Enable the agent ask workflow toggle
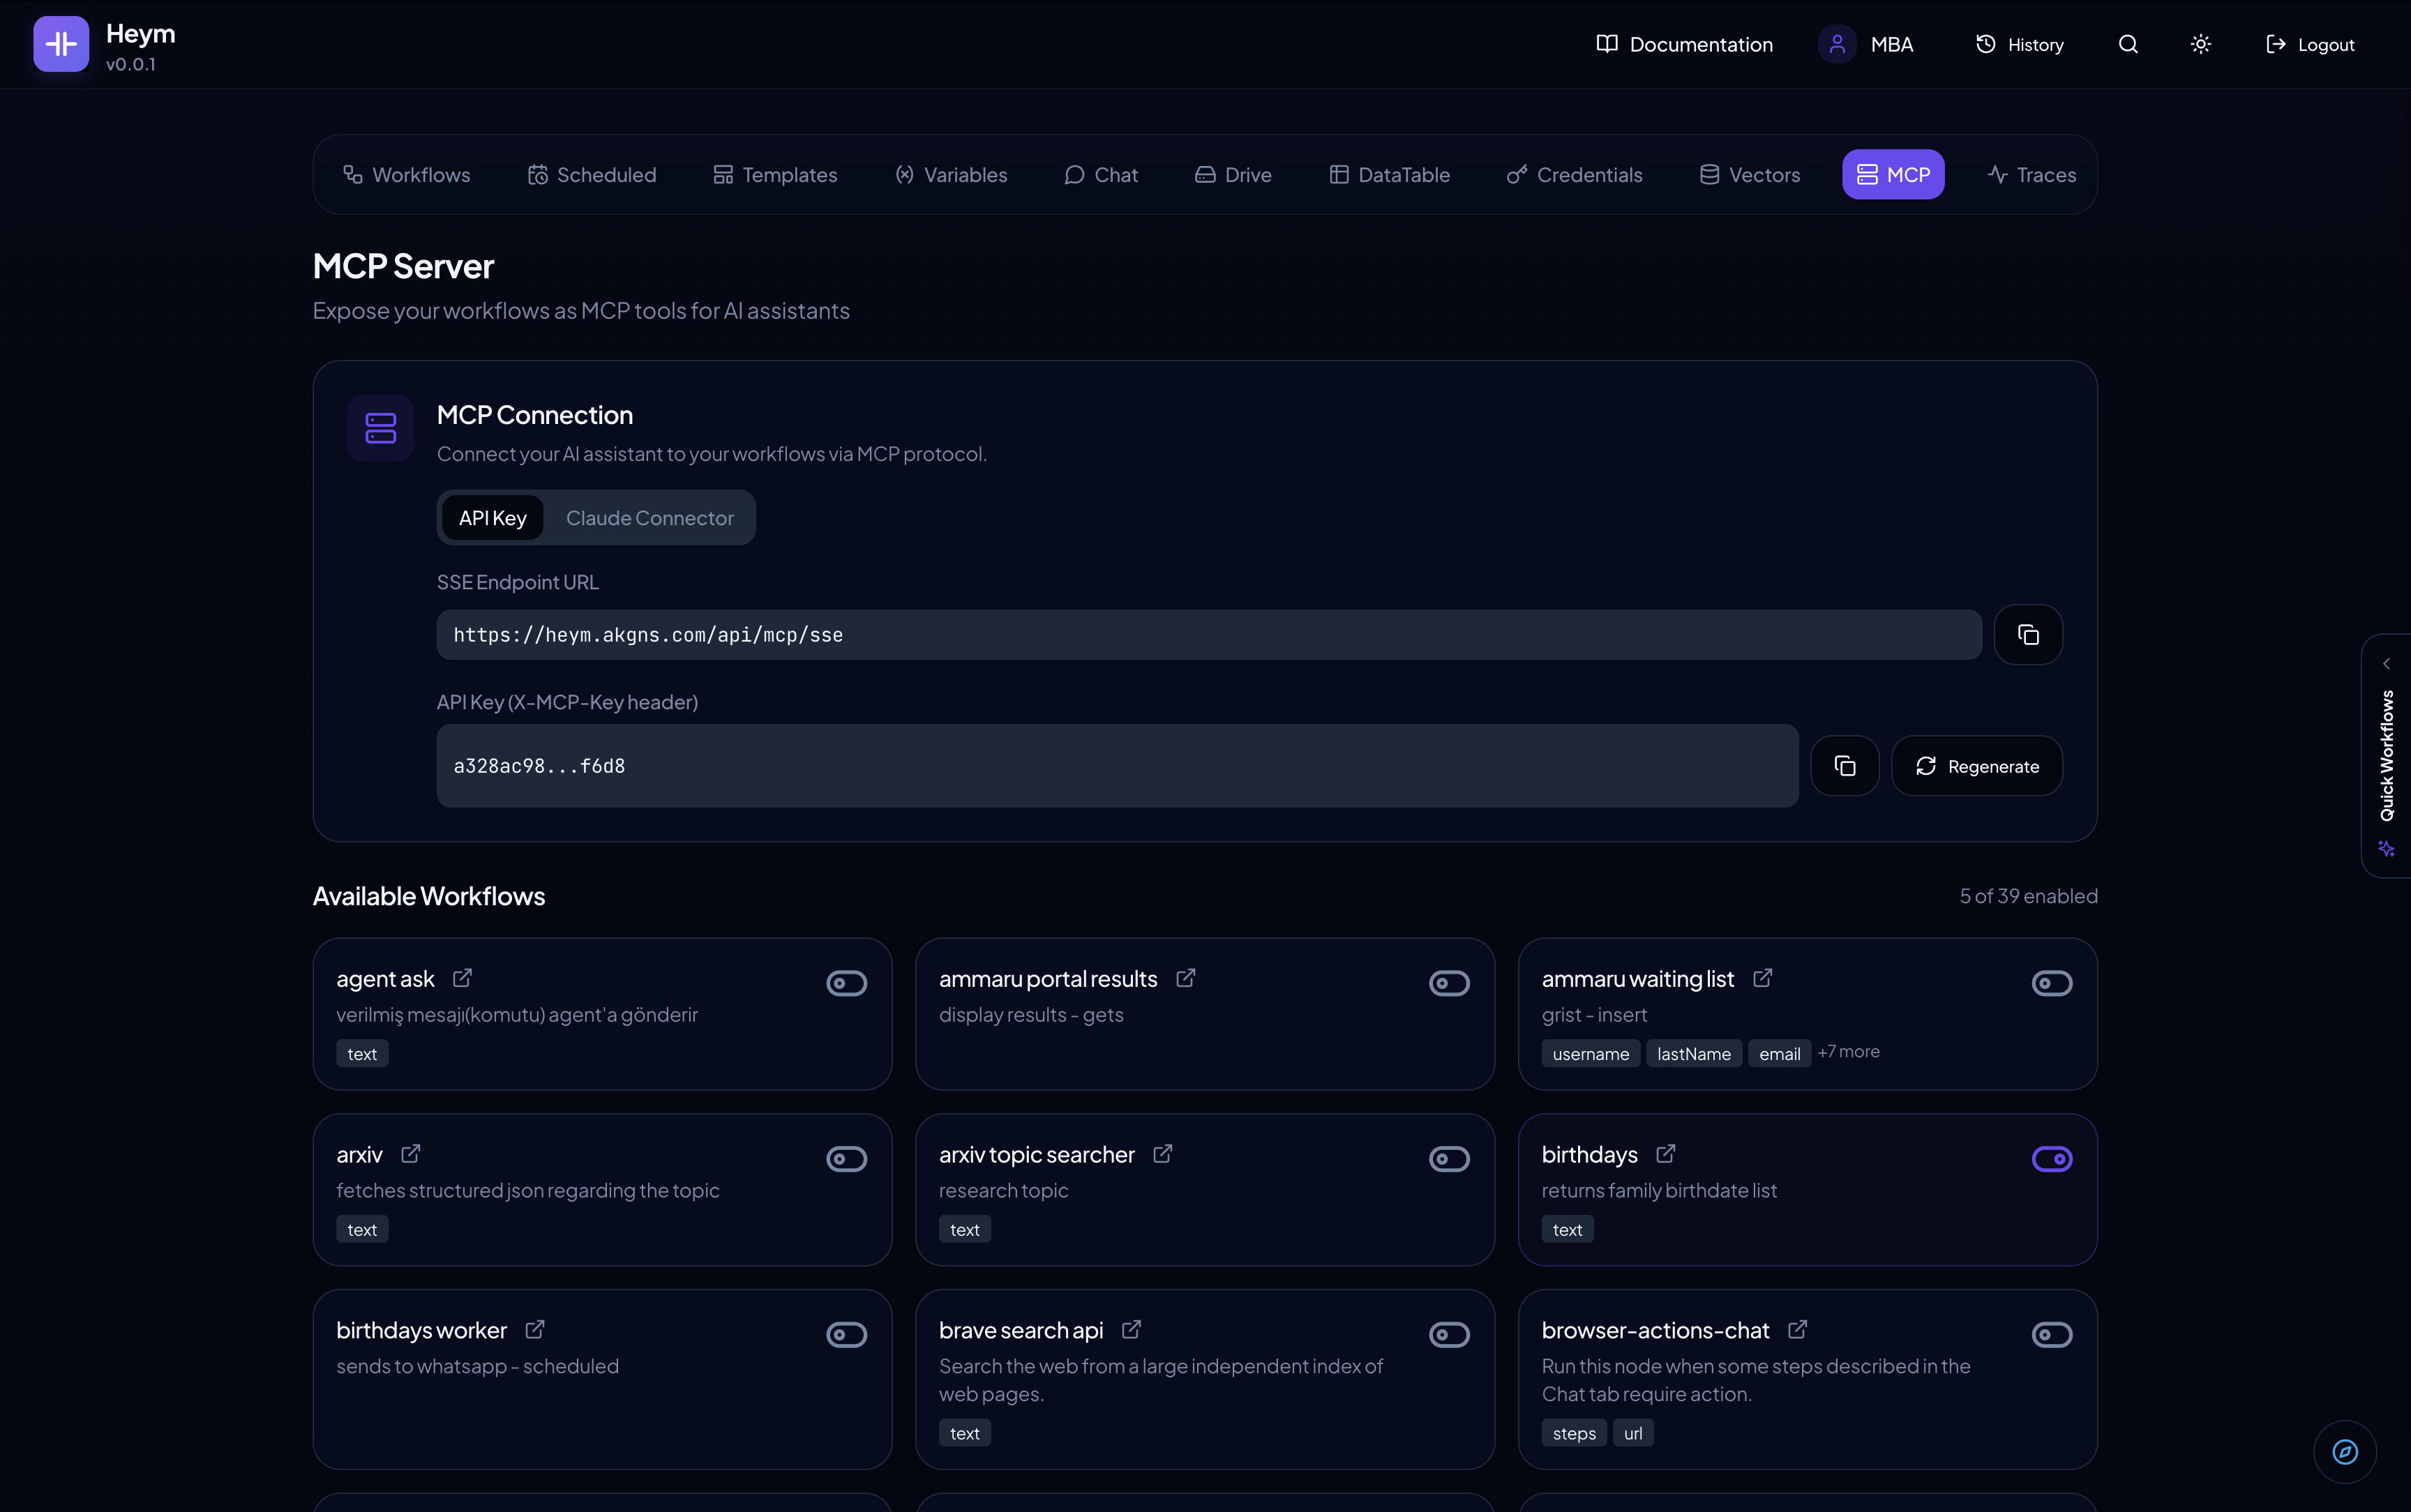2411x1512 pixels. point(846,983)
